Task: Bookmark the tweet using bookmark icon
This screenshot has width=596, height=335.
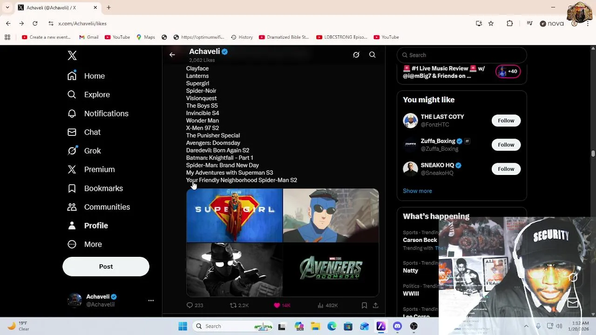Action: (x=364, y=305)
